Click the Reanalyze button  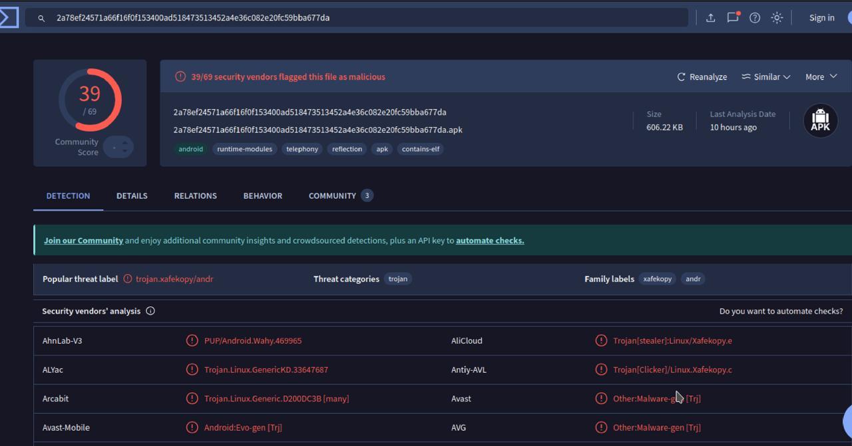pos(702,77)
